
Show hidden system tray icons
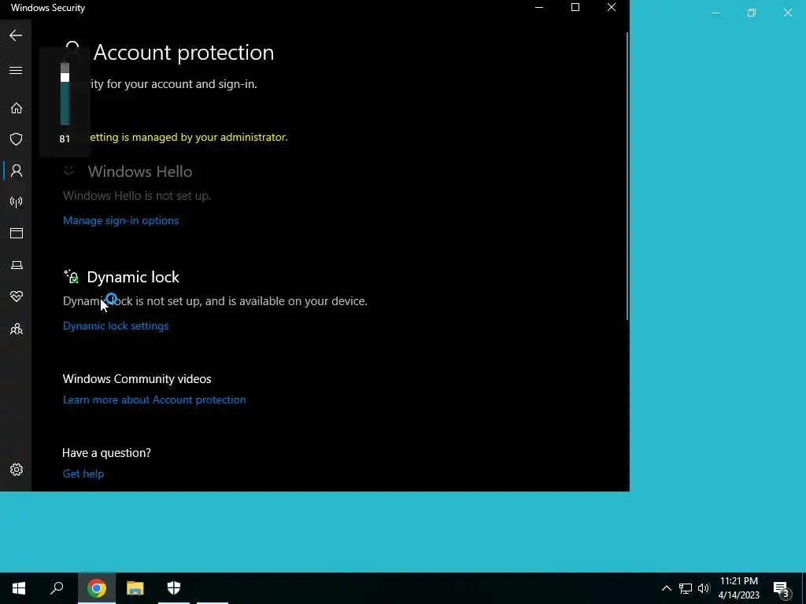pyautogui.click(x=666, y=588)
